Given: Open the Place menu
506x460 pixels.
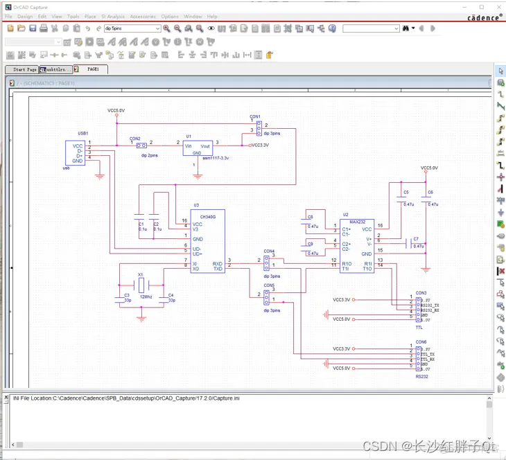Looking at the screenshot, I should [90, 17].
